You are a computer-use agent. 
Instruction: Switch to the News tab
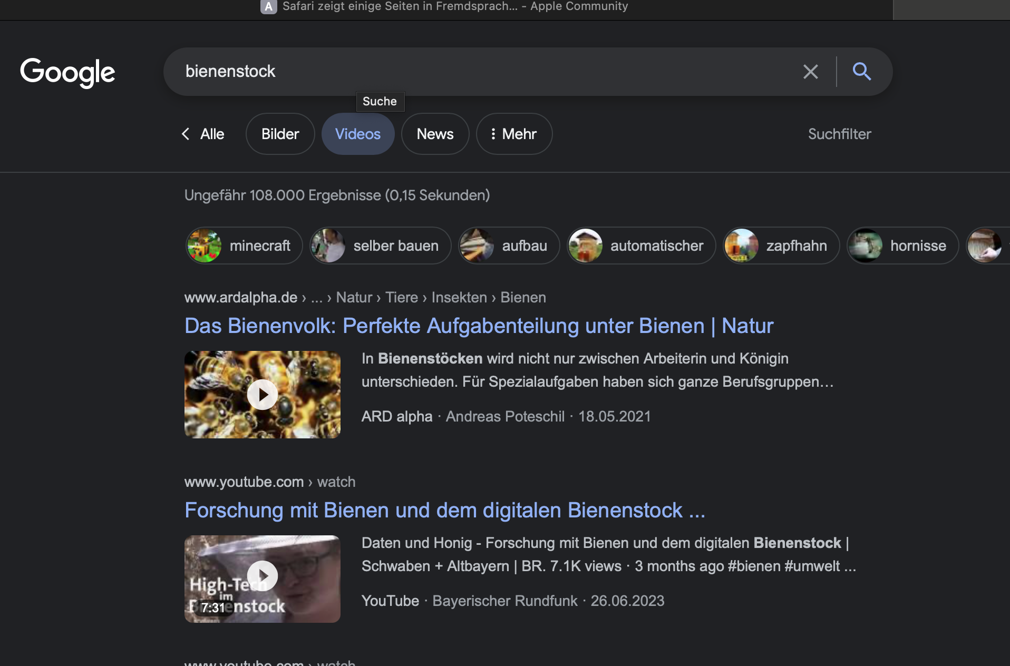click(435, 134)
